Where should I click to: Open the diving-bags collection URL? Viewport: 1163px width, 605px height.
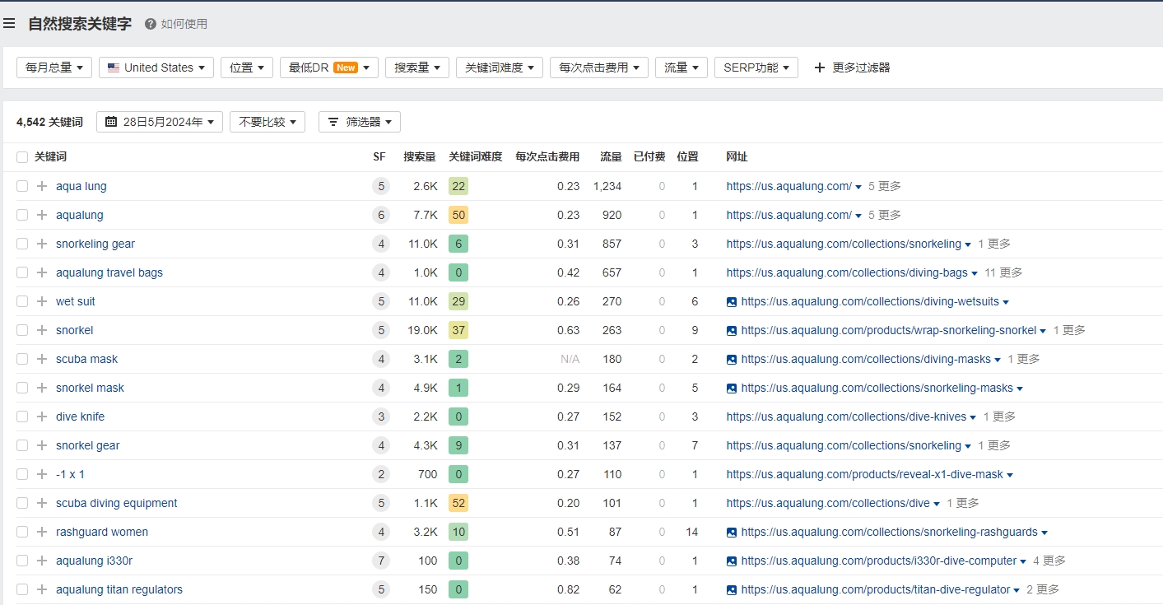[x=847, y=272]
